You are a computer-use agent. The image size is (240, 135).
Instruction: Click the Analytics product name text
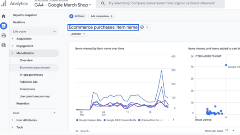19,4
